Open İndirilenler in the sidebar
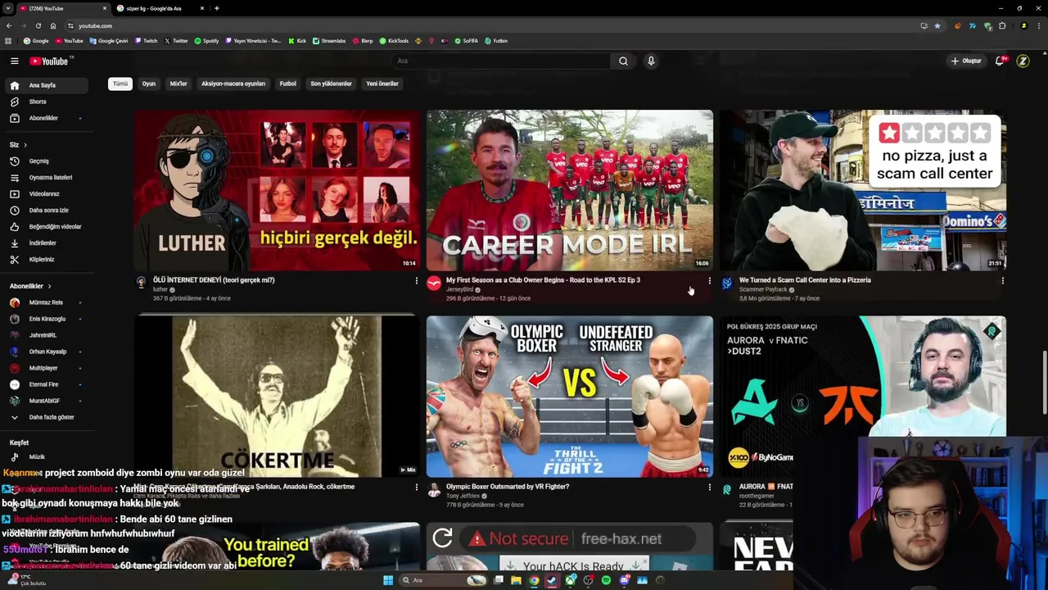This screenshot has height=590, width=1048. [46, 243]
